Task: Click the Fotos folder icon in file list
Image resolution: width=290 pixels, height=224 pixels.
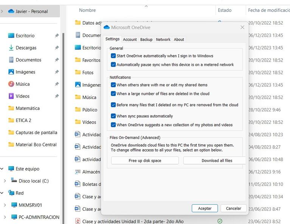Action: pos(78,72)
